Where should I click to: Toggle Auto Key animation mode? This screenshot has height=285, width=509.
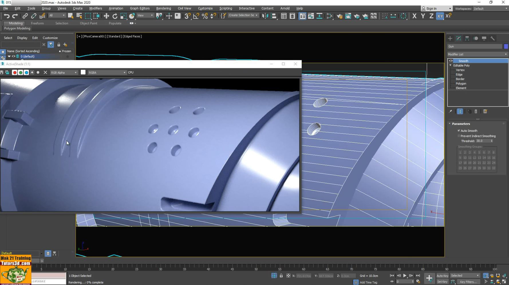(442, 275)
